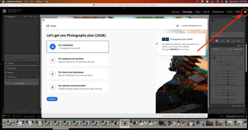The image size is (248, 130).
Task: Switch to the Slideshow module
Action: click(218, 12)
